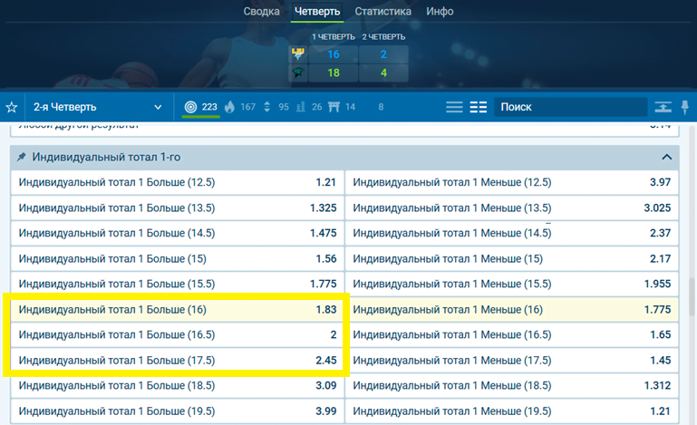The image size is (697, 425).
Task: Click the collapse all markets icon
Action: (x=663, y=107)
